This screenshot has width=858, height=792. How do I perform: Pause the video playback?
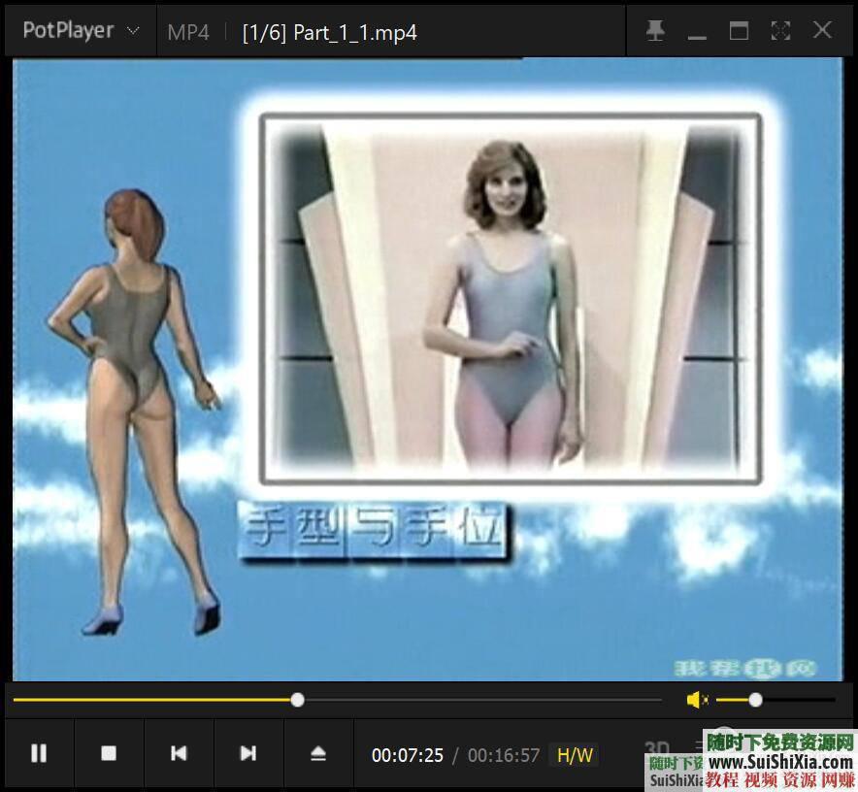pyautogui.click(x=40, y=753)
